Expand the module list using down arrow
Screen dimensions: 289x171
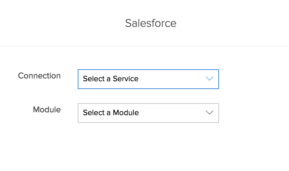point(210,112)
